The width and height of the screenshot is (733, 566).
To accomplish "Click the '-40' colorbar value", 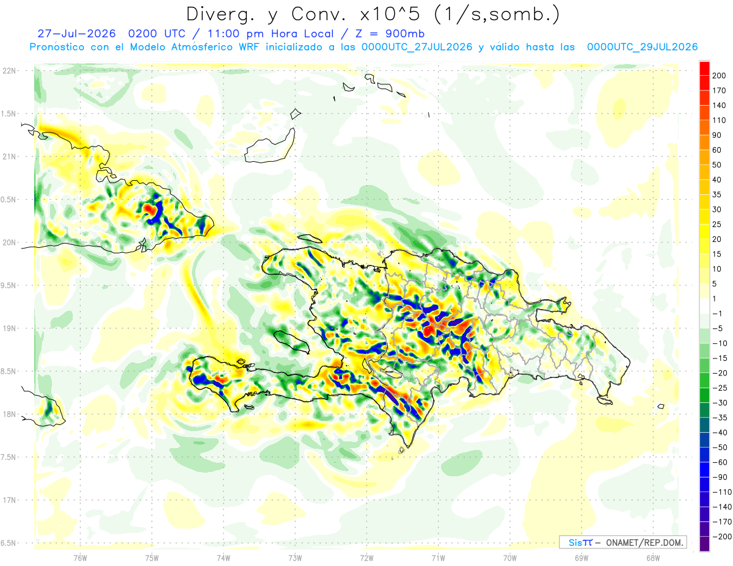I will pyautogui.click(x=720, y=432).
